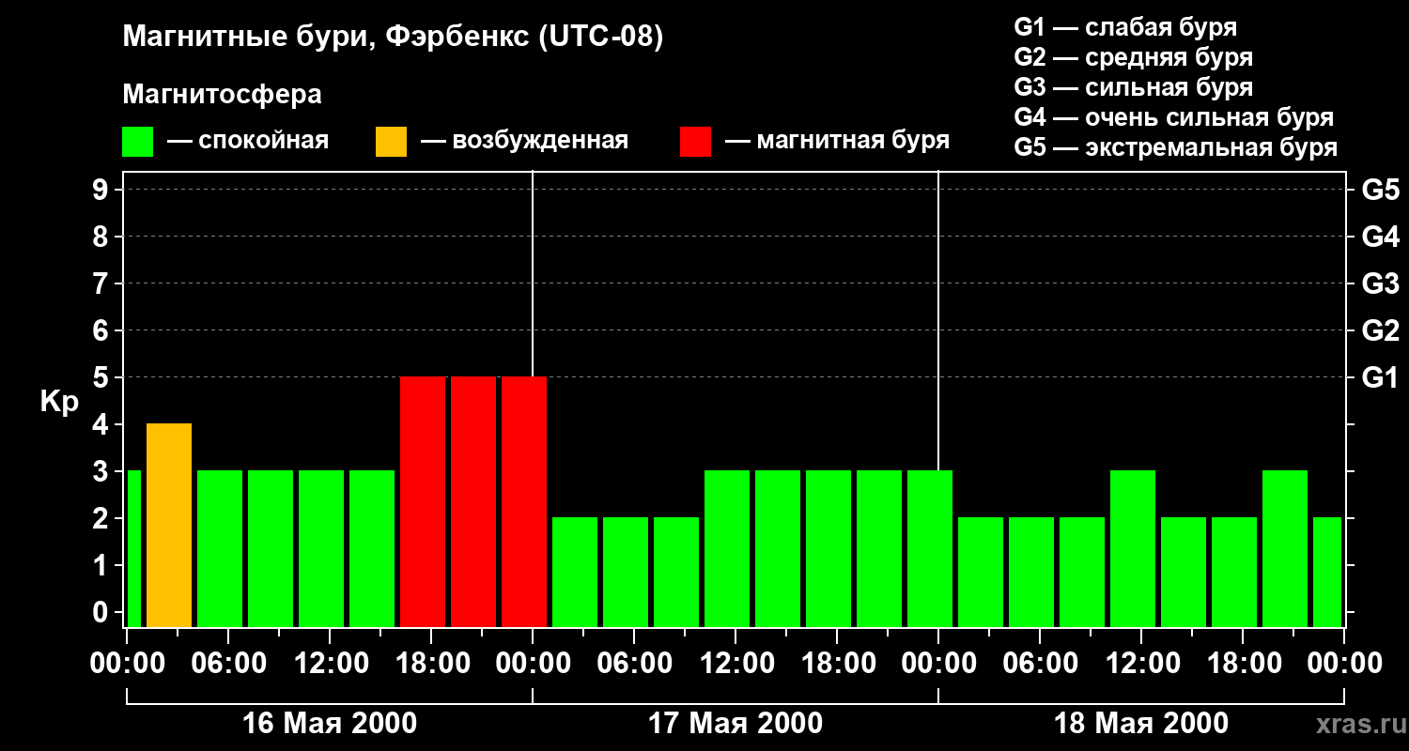
Task: Click the 'Магнитосфера' heading
Action: [x=223, y=95]
